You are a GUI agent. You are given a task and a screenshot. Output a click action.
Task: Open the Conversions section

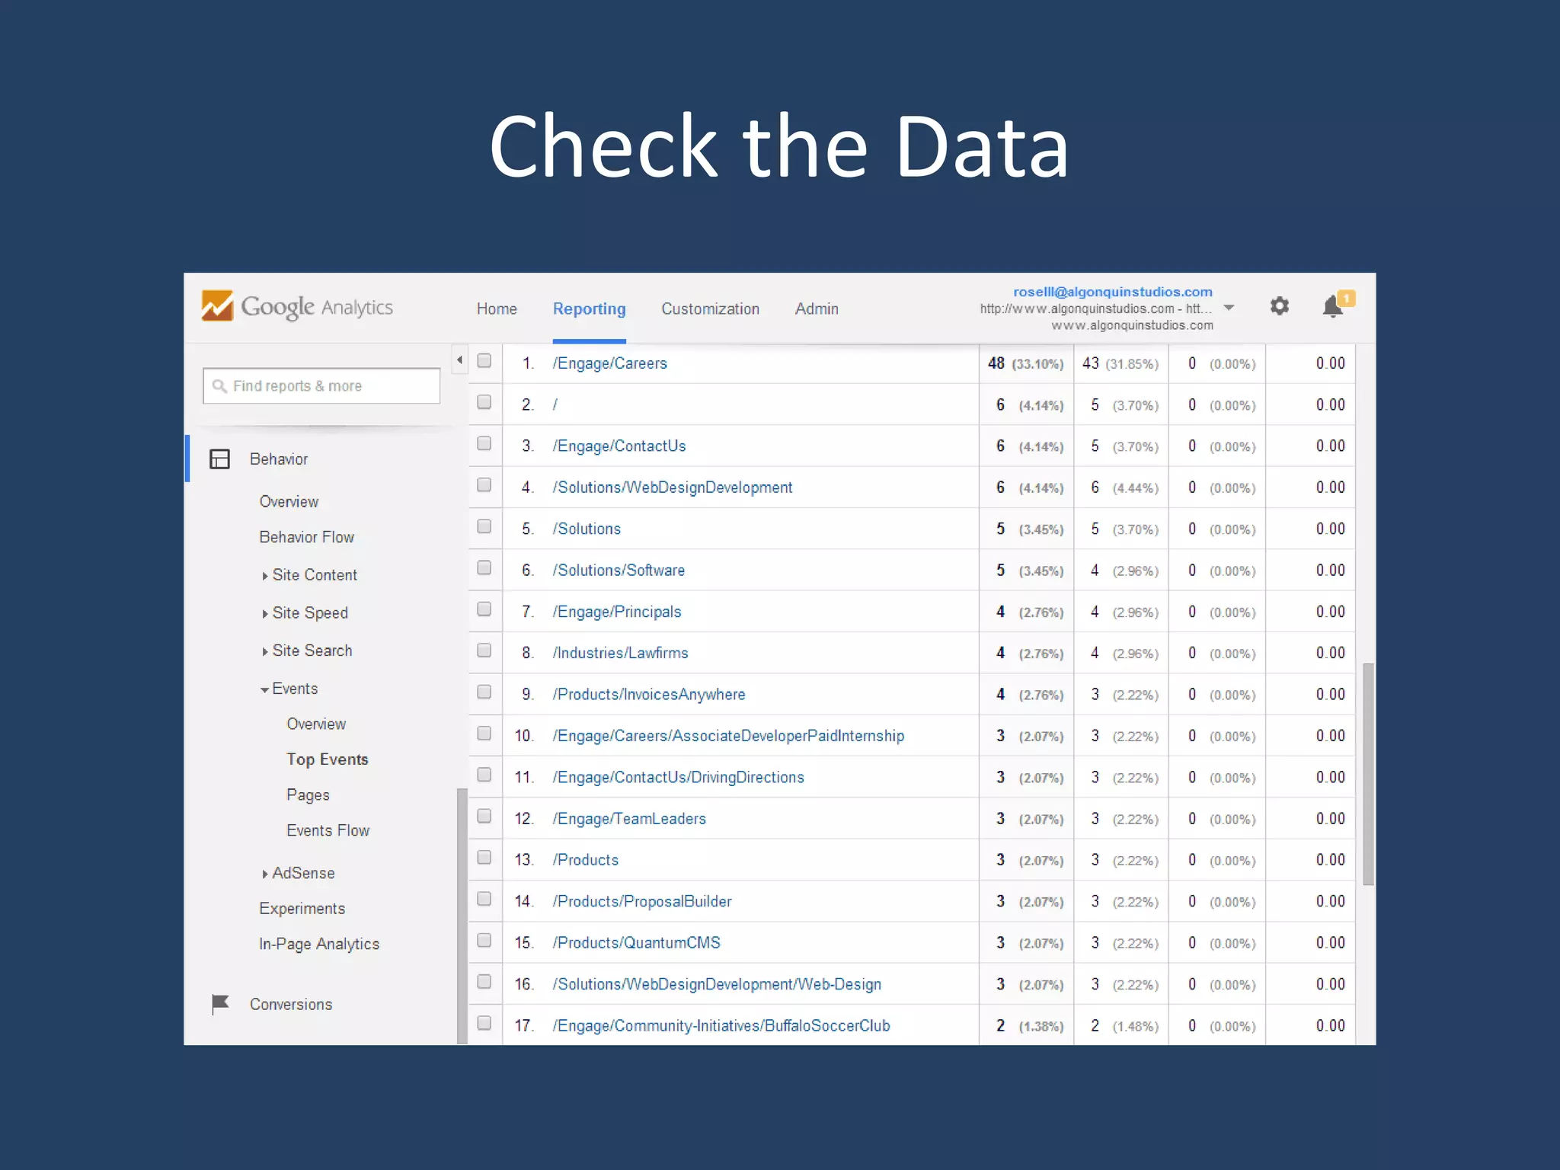[291, 1004]
